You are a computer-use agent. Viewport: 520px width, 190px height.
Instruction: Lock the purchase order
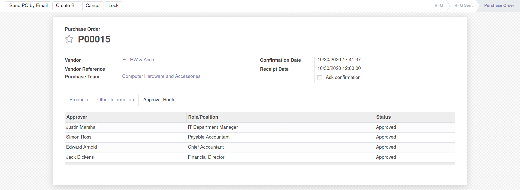click(113, 5)
